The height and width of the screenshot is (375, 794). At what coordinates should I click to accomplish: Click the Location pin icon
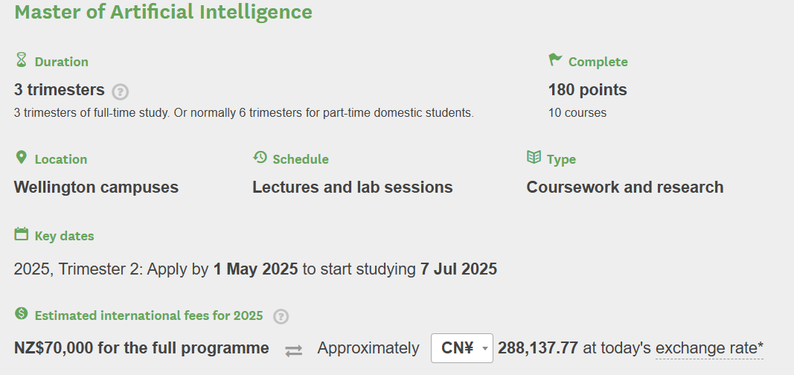[21, 158]
